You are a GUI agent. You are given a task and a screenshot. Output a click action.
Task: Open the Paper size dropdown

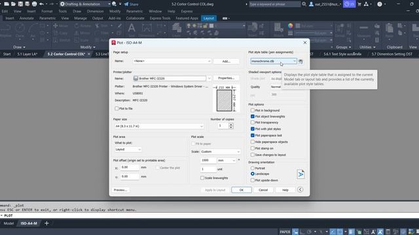coord(159,126)
